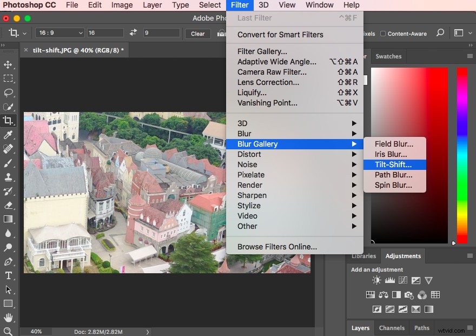This screenshot has height=336, width=476.
Task: Open the Adjustments panel options menu
Action: pos(470,256)
